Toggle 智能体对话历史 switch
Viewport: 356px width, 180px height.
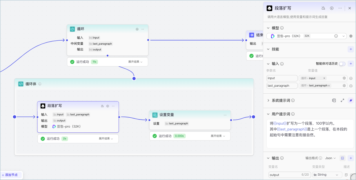pyautogui.click(x=342, y=64)
